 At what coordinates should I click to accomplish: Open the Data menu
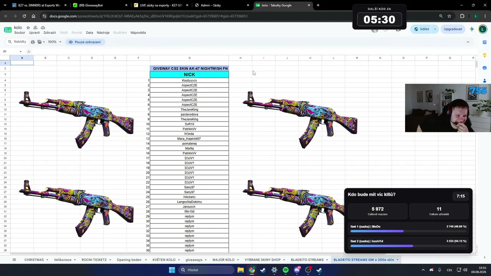point(89,33)
